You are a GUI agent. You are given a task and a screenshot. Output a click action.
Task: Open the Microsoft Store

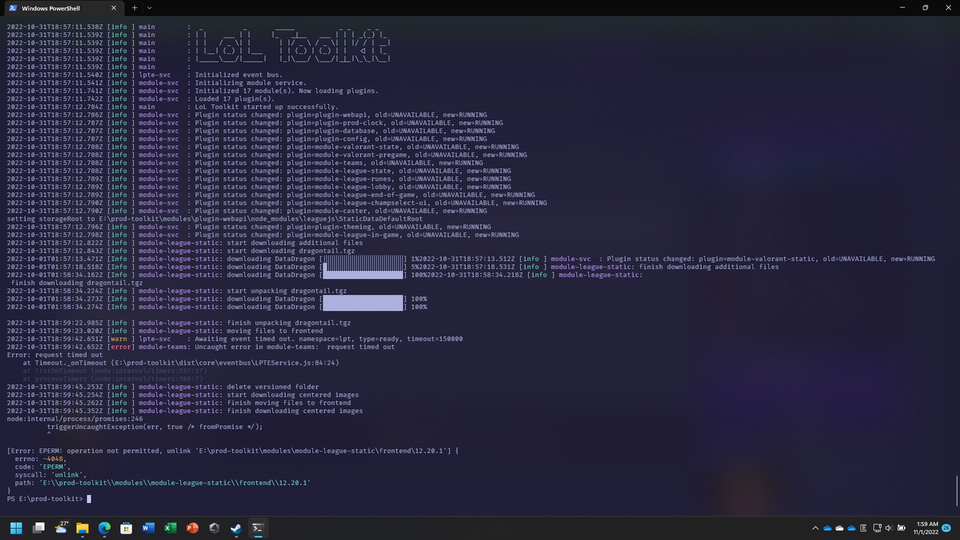(126, 528)
